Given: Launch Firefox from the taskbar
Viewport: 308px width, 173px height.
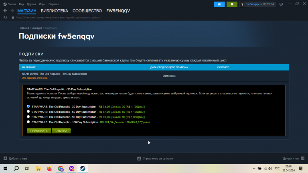Looking at the screenshot, I should pyautogui.click(x=49, y=169).
